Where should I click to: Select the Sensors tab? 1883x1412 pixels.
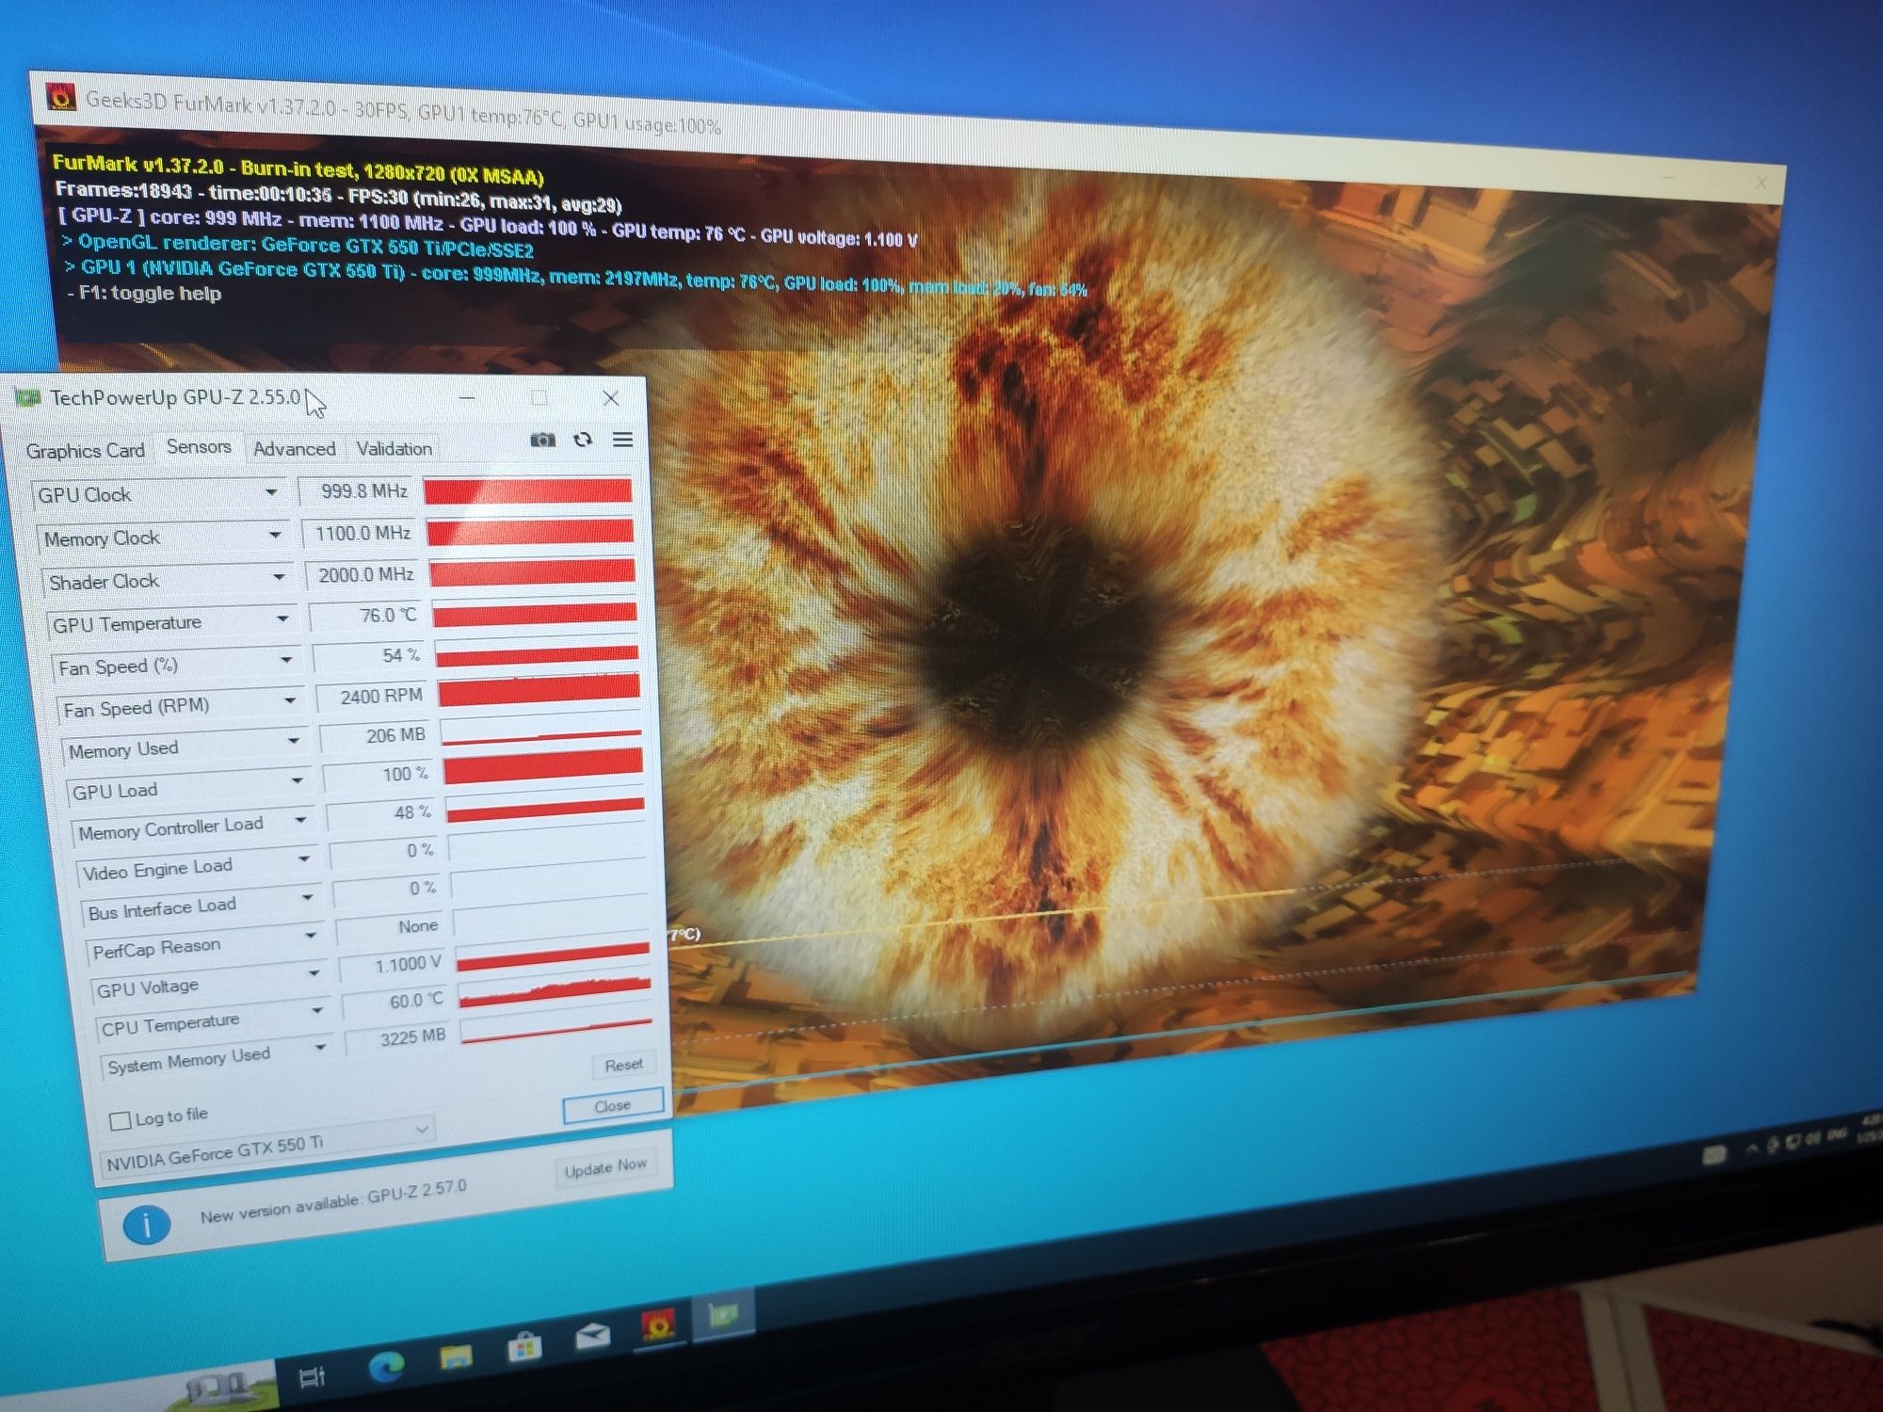coord(199,447)
